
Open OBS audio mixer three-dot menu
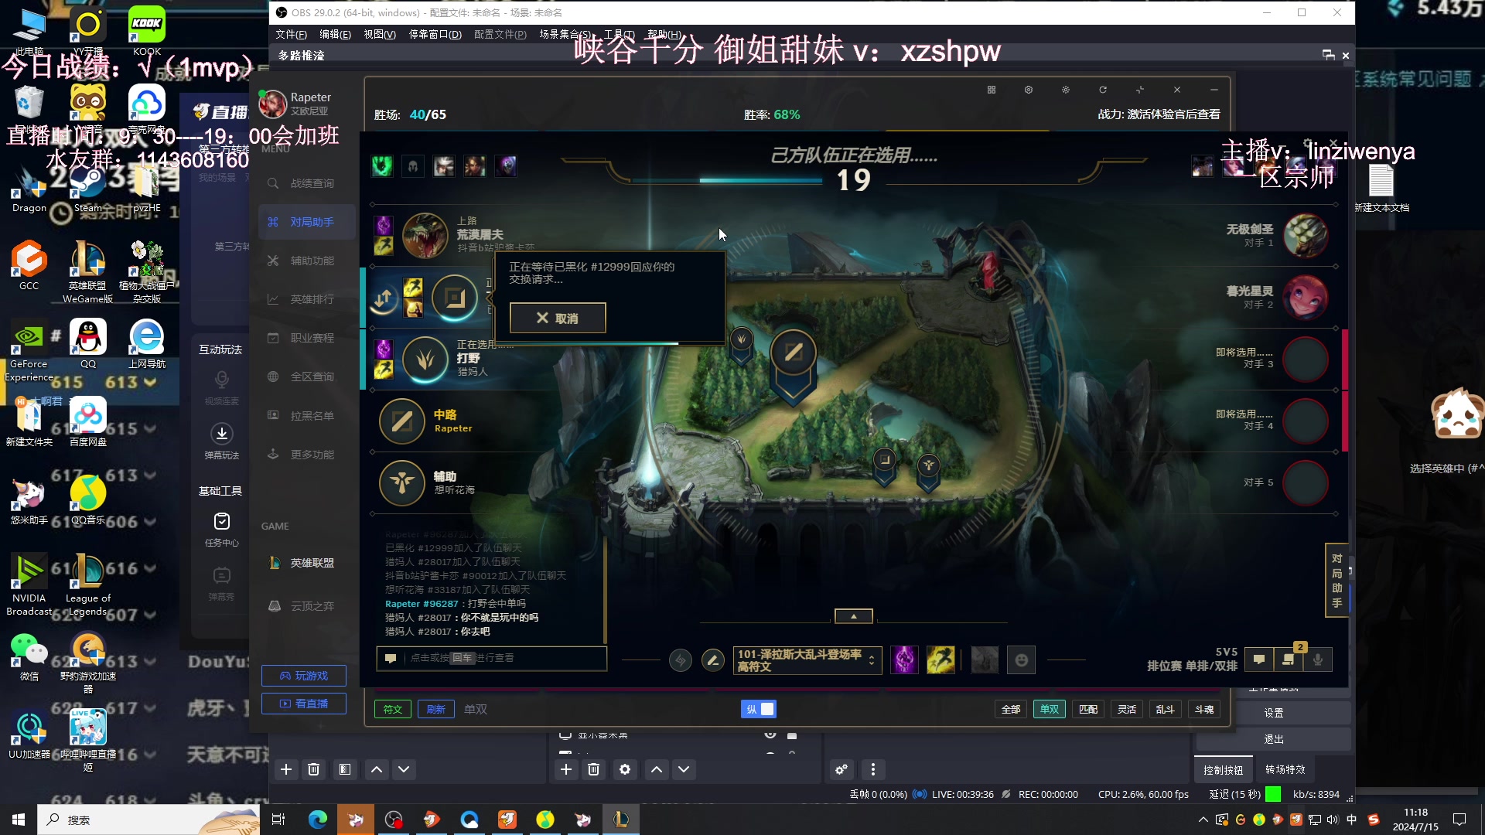[873, 769]
